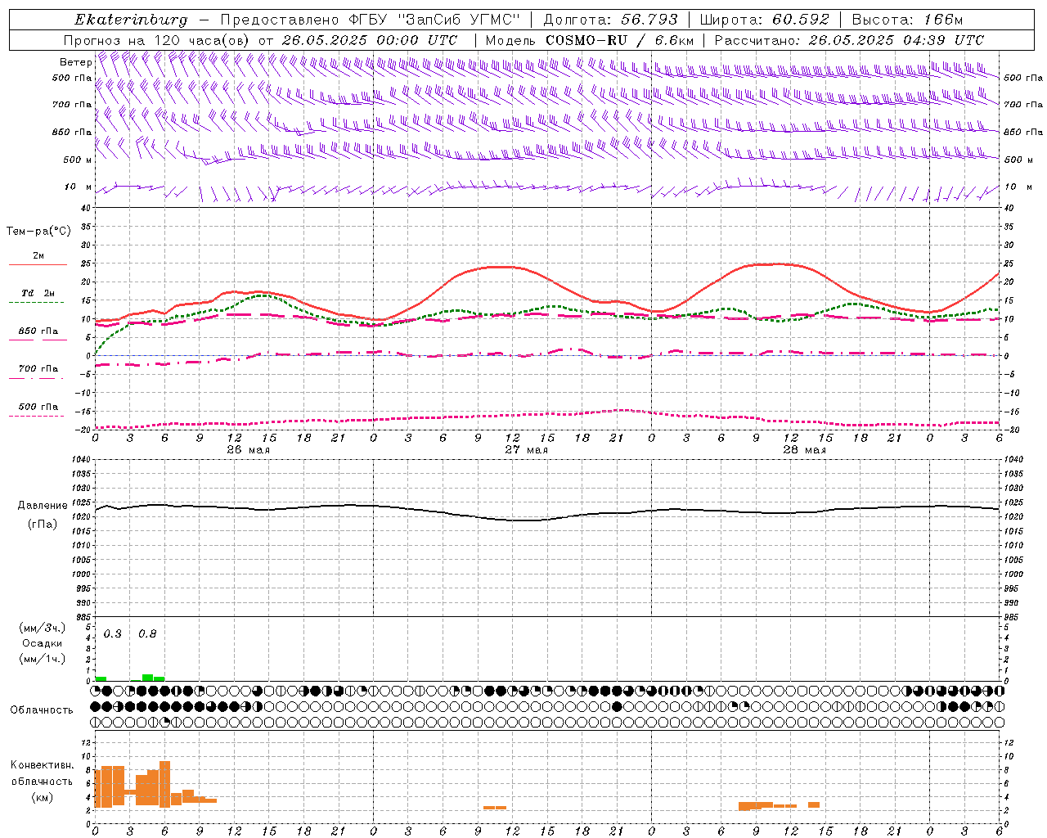
Task: Click the '(км)' kilometres unit label
Action: tap(43, 797)
